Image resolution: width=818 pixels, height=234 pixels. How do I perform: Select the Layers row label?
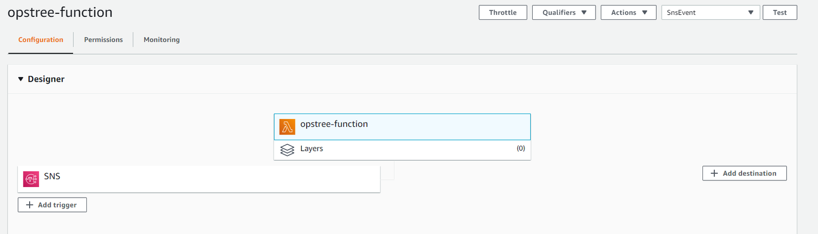(311, 149)
